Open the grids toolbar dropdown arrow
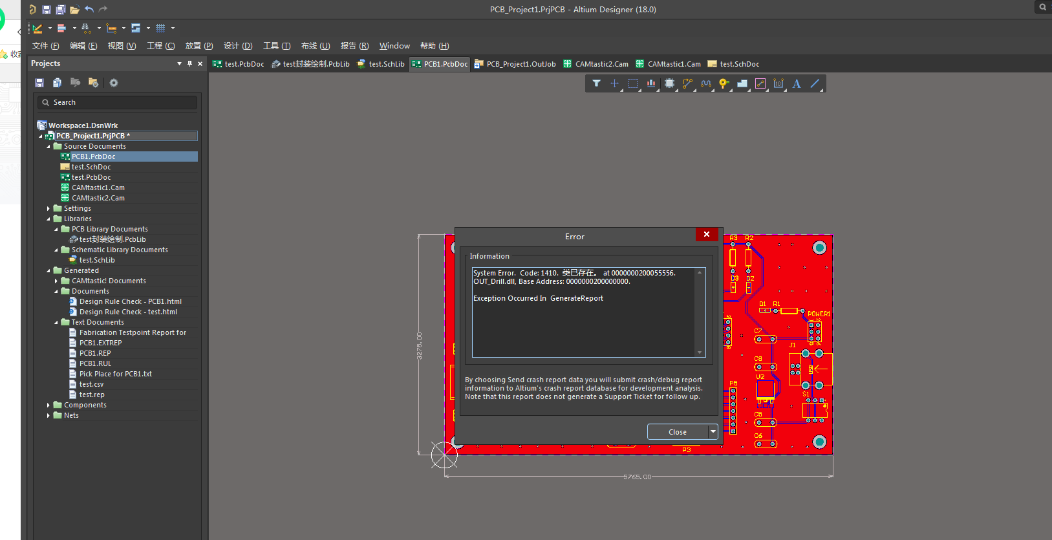 [x=173, y=28]
